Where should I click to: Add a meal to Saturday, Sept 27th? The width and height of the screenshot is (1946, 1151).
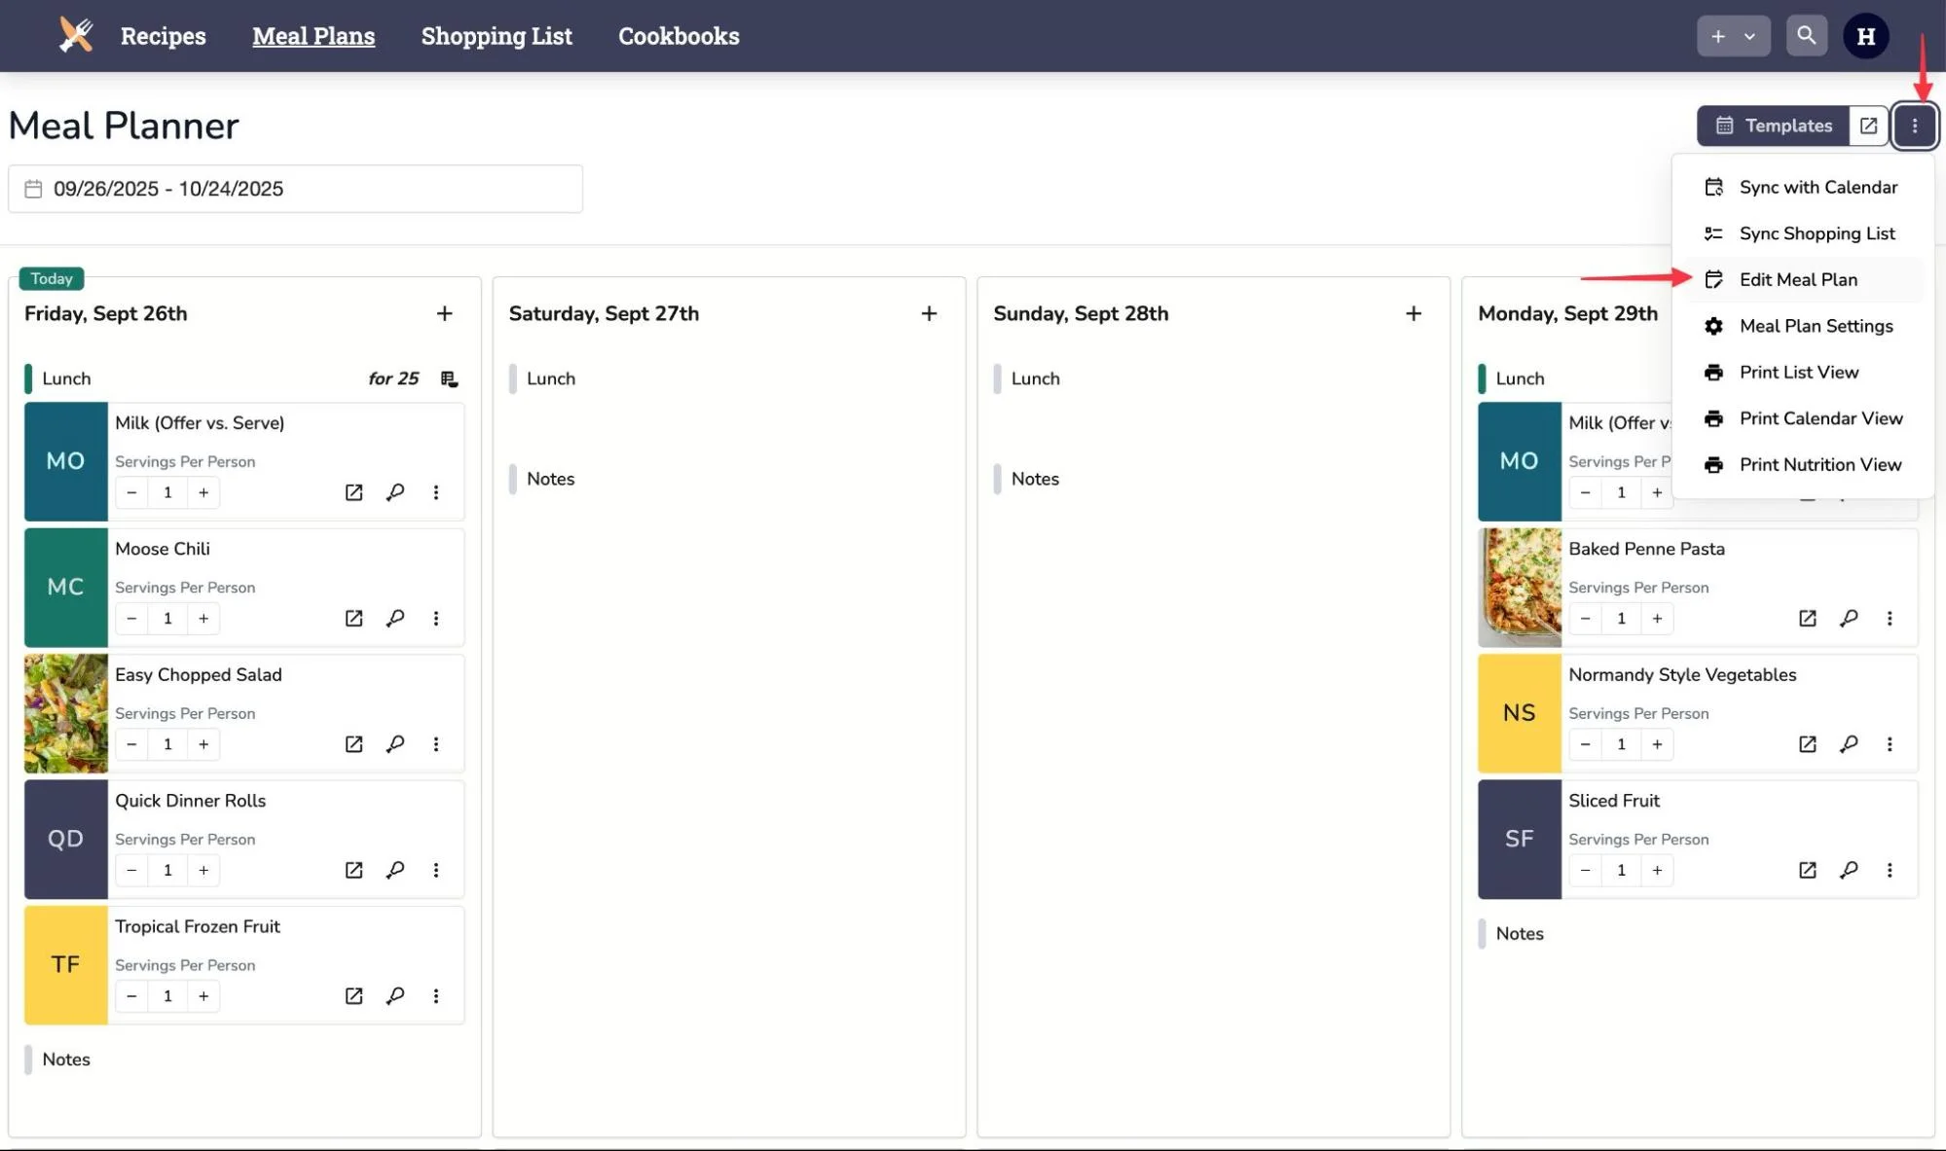click(x=929, y=313)
